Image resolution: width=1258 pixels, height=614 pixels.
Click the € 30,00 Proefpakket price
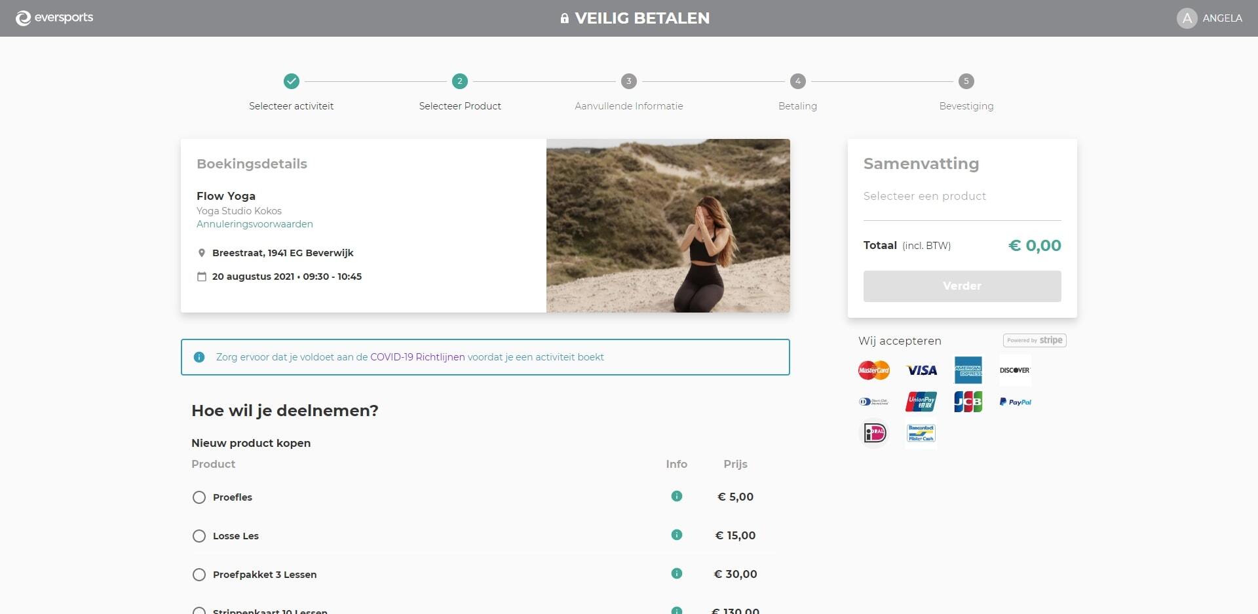tap(736, 574)
